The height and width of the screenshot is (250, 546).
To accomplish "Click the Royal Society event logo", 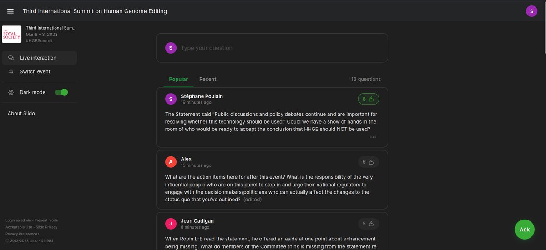I will click(12, 34).
